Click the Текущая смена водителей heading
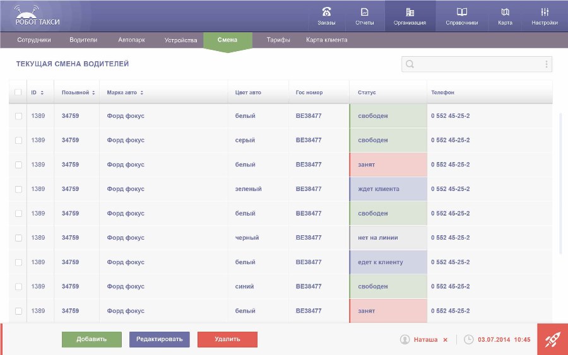 [73, 64]
